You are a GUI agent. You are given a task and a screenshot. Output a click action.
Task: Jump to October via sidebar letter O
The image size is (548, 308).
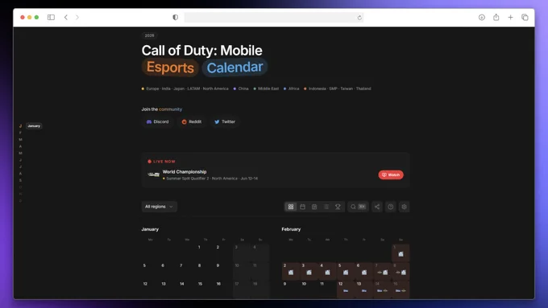click(x=20, y=187)
